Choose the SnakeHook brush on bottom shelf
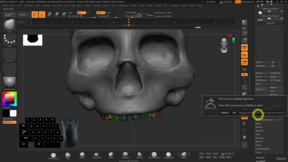Screen dimensions: 288x162 tap(96, 156)
